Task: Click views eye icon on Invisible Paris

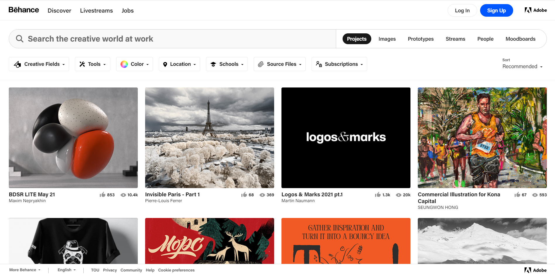Action: click(262, 195)
